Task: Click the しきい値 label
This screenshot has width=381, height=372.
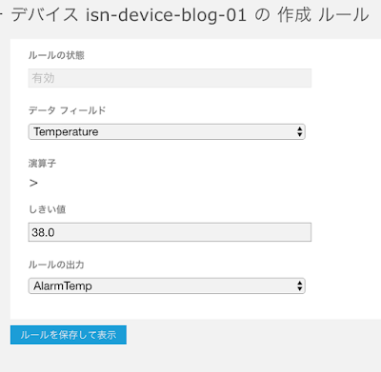Action: [x=47, y=209]
